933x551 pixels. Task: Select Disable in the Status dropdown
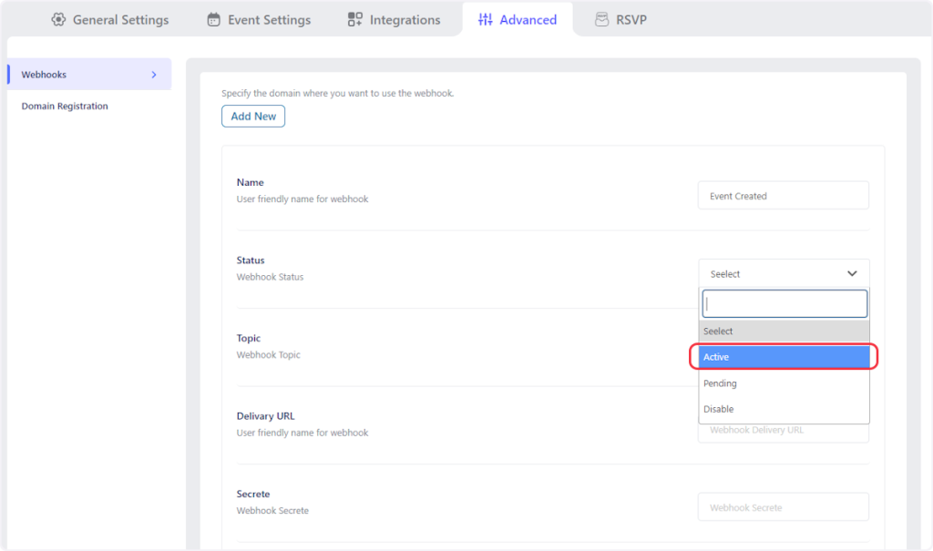coord(784,409)
